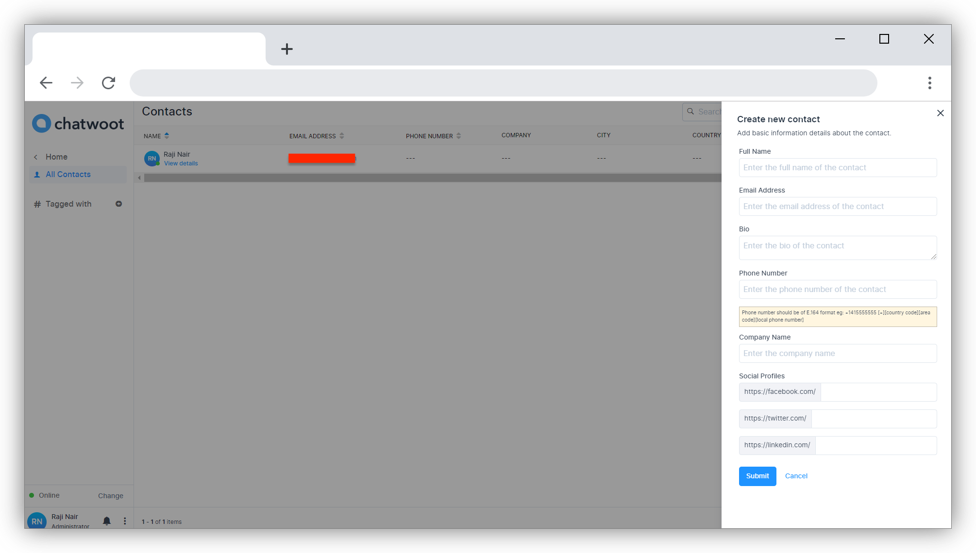This screenshot has width=976, height=553.
Task: Click the Full Name input field
Action: (837, 167)
